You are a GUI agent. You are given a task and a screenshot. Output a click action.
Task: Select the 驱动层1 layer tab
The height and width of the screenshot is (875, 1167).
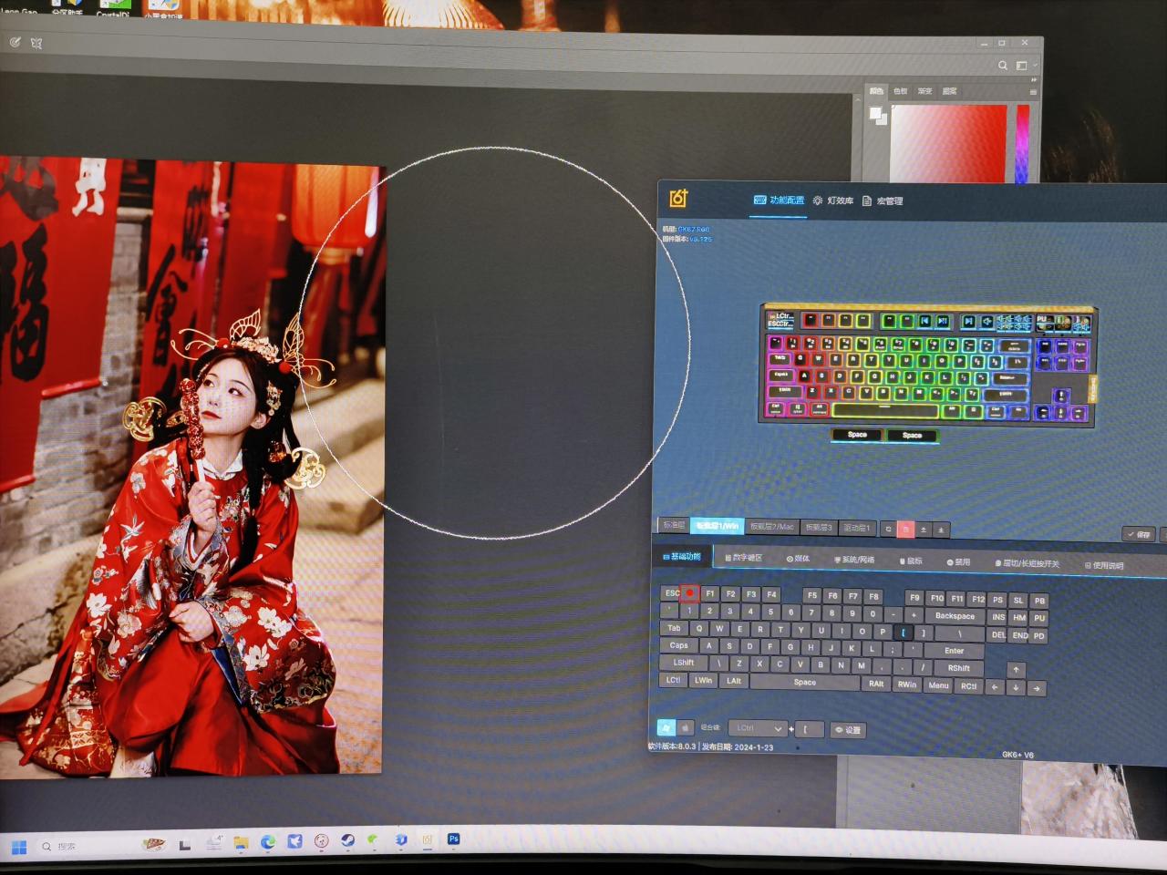(857, 529)
